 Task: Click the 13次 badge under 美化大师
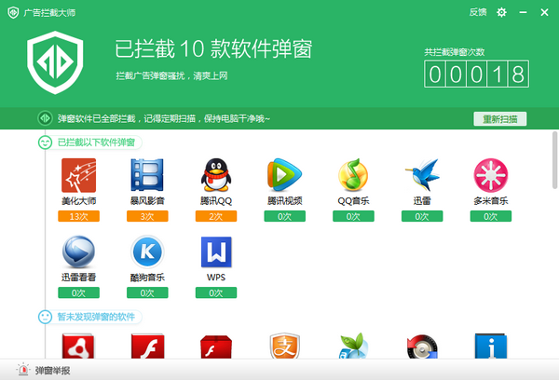pyautogui.click(x=79, y=216)
